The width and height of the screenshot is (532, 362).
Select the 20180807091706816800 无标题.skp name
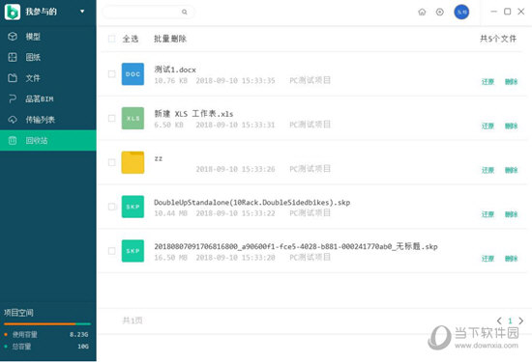[x=296, y=246]
